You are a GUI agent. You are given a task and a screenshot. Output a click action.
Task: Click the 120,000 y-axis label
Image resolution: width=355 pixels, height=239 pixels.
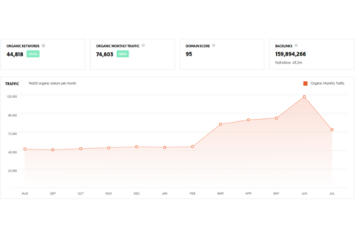tap(12, 96)
